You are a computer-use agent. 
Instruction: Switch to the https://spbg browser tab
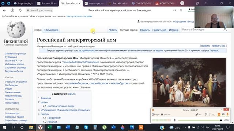pos(23,3)
